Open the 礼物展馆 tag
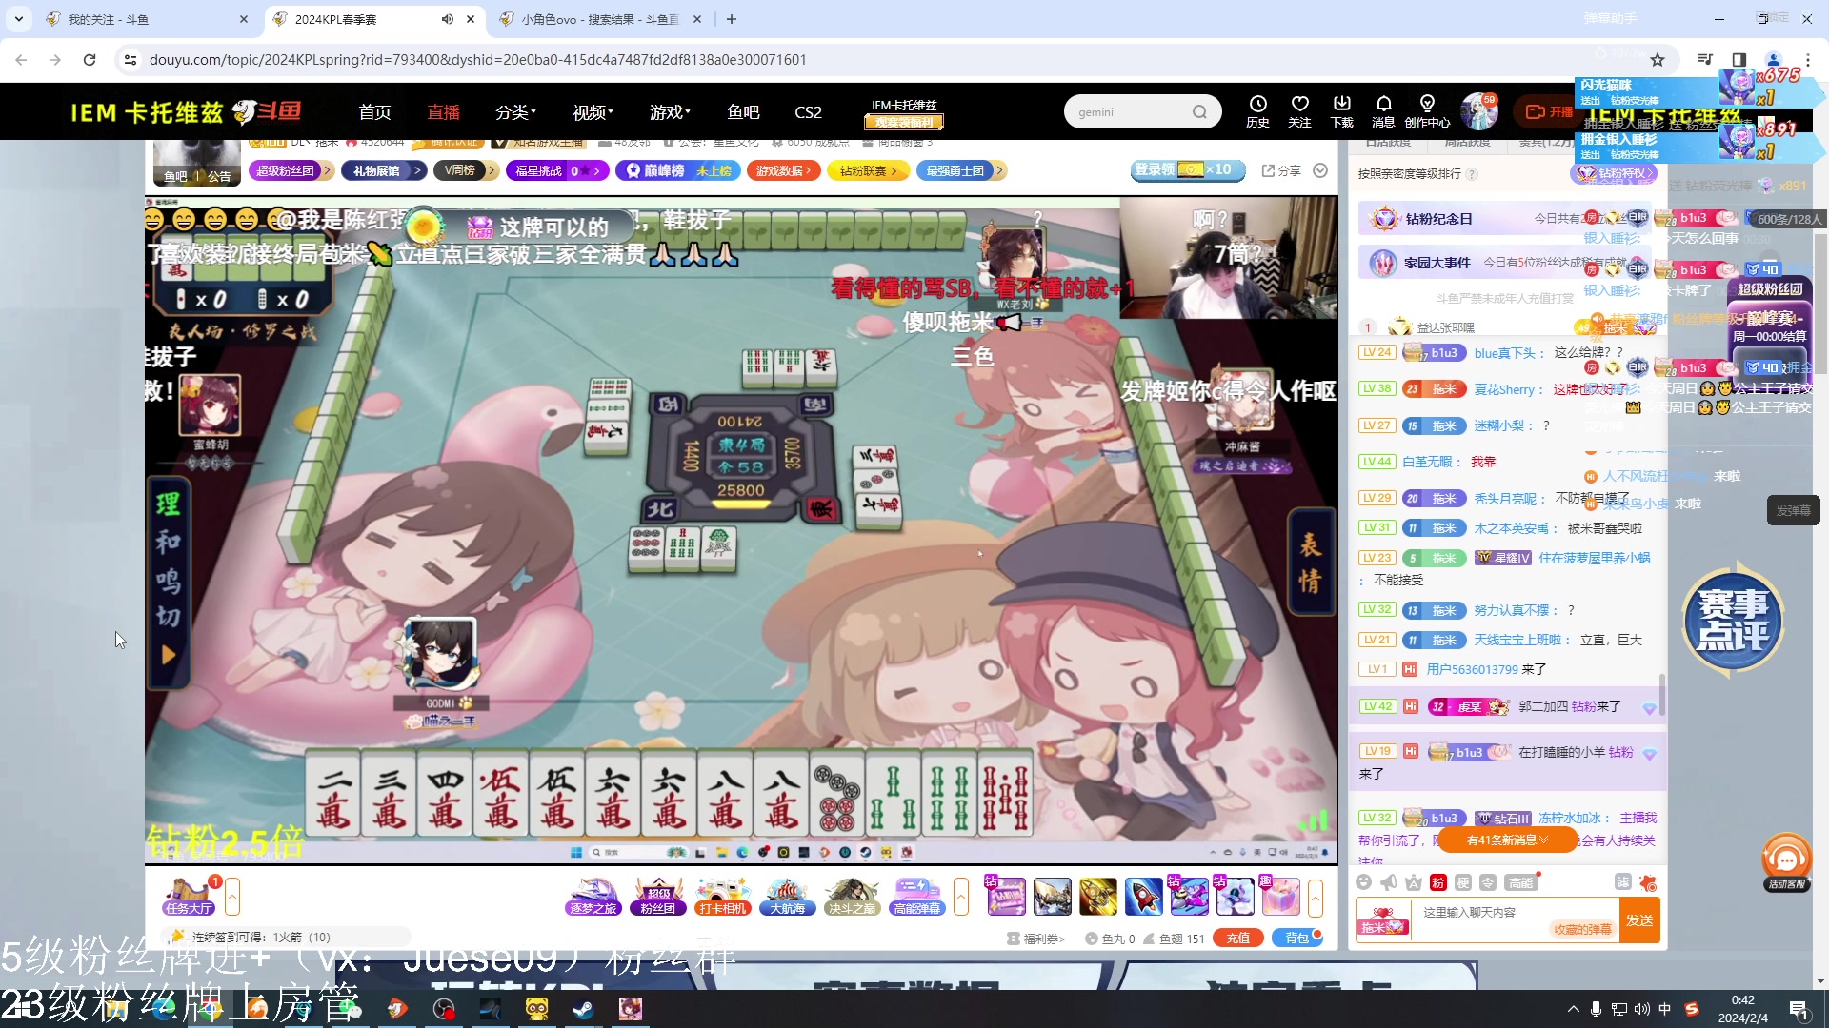This screenshot has width=1829, height=1028. [383, 170]
